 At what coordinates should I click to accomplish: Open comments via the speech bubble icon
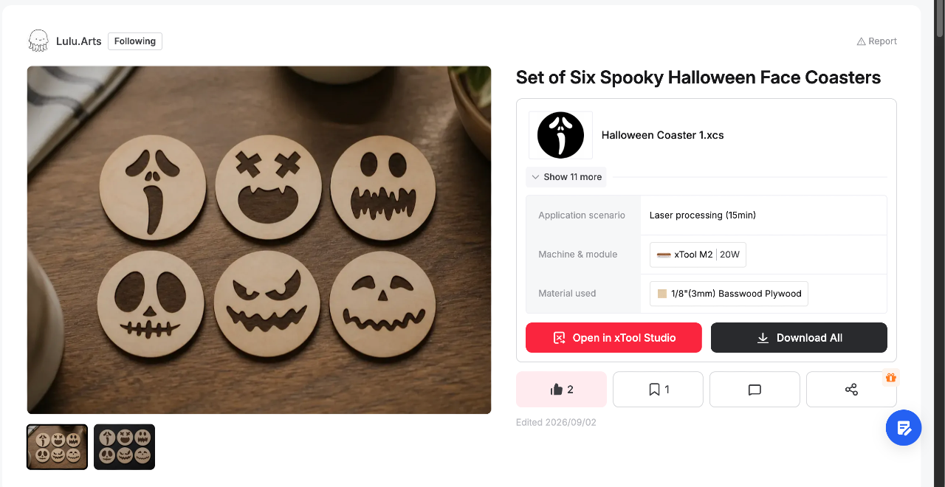pyautogui.click(x=755, y=390)
